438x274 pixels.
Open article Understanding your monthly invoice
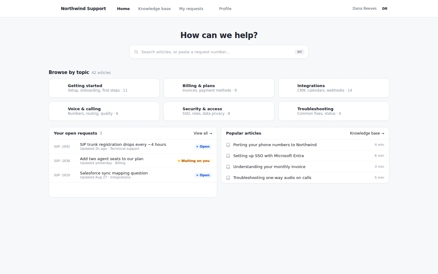(305, 167)
